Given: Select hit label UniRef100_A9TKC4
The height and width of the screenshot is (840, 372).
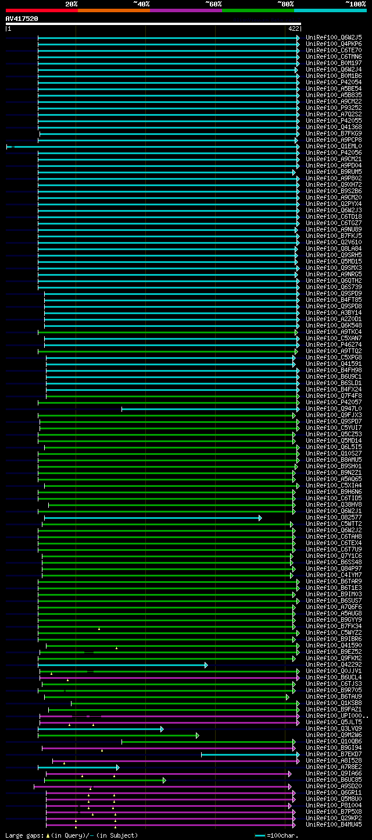Looking at the screenshot, I should pos(334,332).
